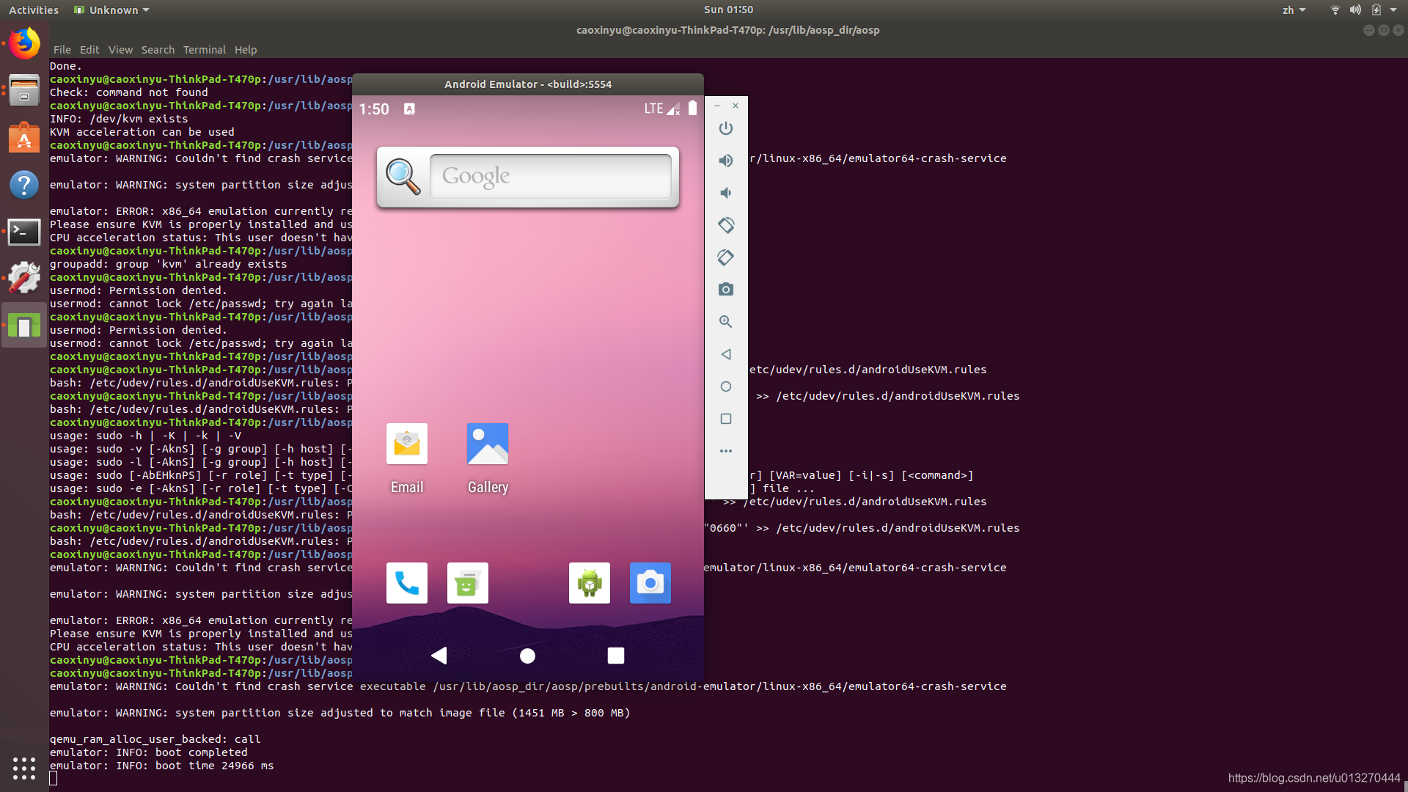Open the Camera app

pyautogui.click(x=649, y=582)
